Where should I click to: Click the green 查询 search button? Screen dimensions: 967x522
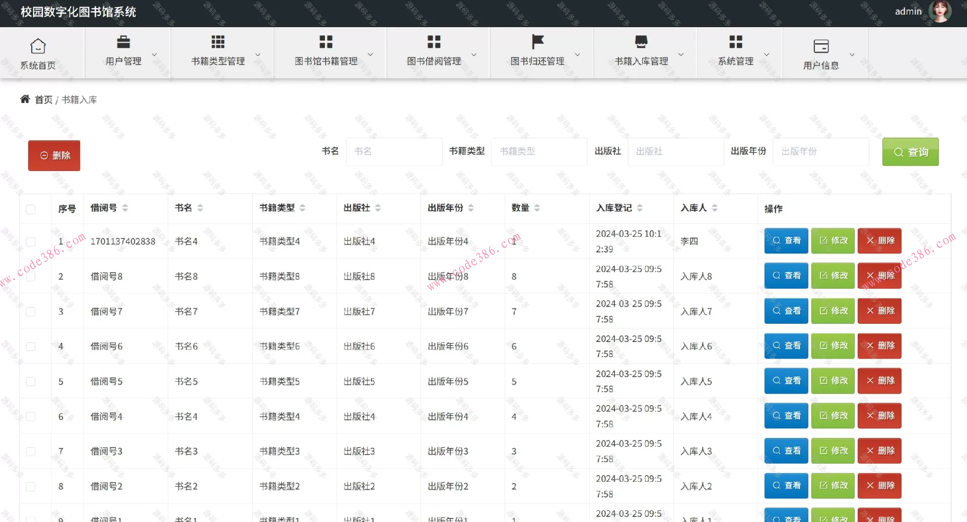911,152
